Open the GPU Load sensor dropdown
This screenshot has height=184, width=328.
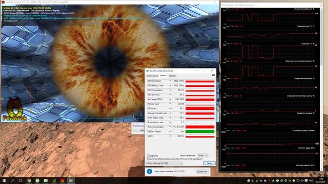point(170,108)
